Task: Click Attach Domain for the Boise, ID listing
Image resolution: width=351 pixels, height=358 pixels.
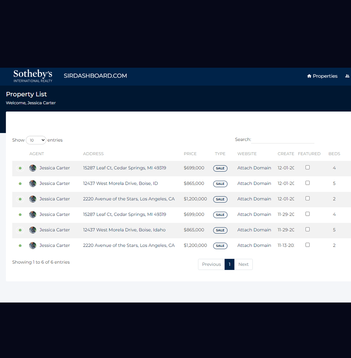Action: [254, 183]
